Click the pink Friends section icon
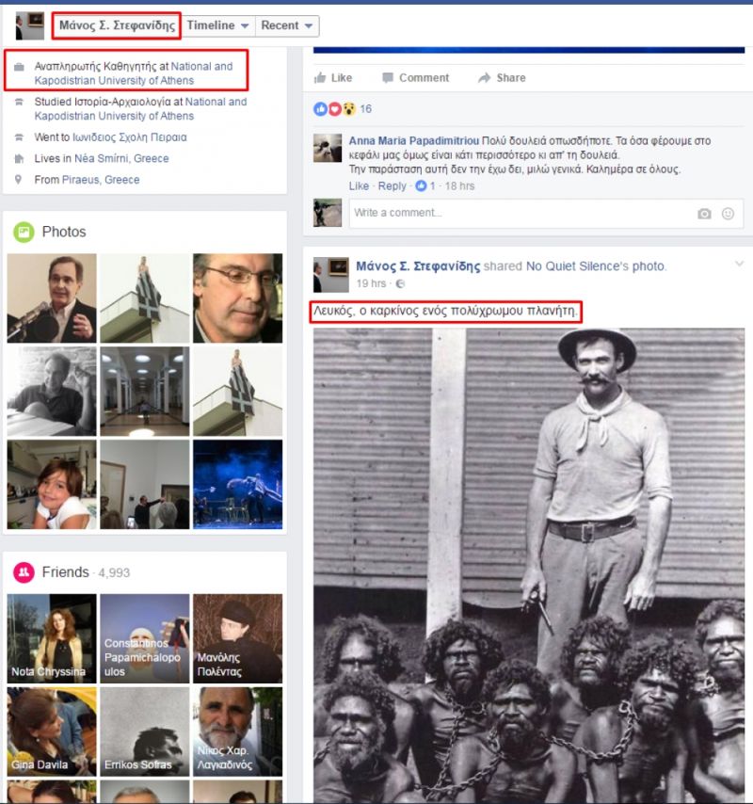This screenshot has height=804, width=753. [24, 572]
